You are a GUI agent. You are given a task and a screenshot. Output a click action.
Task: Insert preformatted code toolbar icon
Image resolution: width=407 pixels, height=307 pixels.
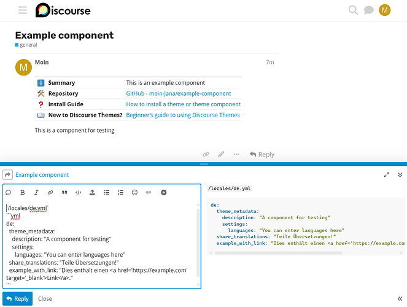tap(79, 192)
